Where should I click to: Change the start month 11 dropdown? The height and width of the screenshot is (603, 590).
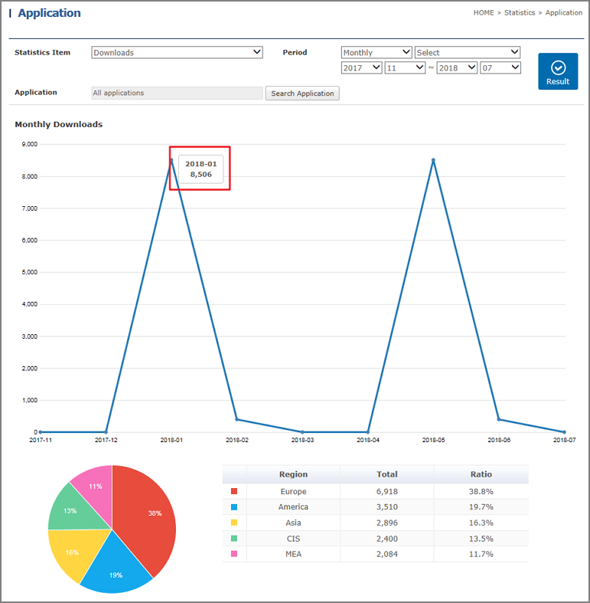(x=405, y=68)
